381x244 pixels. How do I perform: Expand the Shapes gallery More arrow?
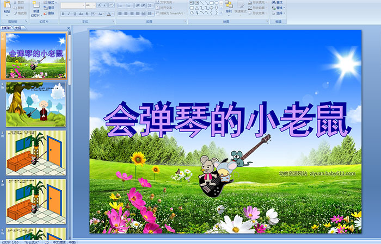click(221, 13)
